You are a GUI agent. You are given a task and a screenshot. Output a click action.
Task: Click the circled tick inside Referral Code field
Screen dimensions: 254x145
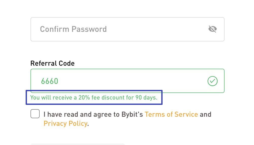pyautogui.click(x=213, y=81)
